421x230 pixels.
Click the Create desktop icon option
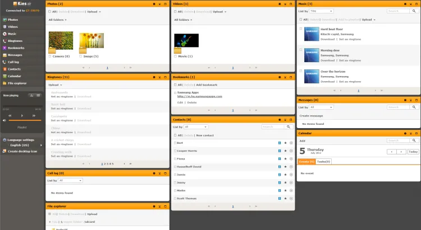(22, 151)
